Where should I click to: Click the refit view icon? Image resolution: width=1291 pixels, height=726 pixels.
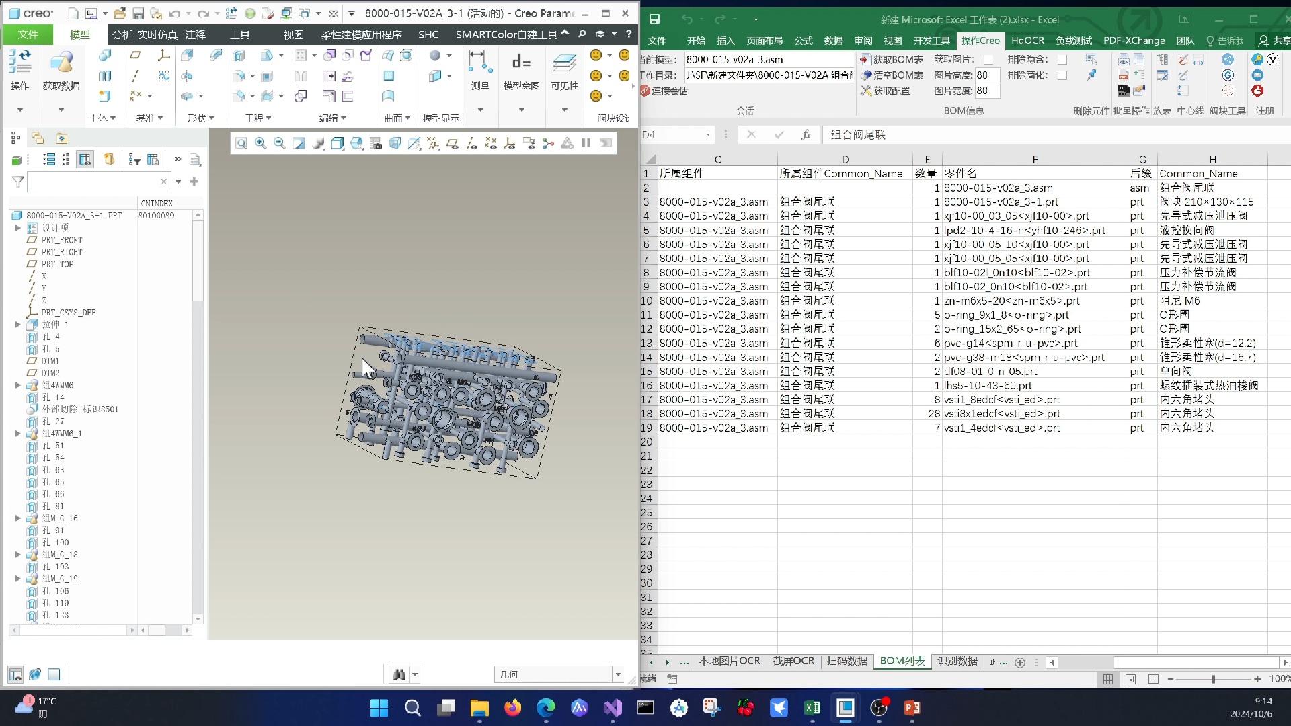coord(241,143)
